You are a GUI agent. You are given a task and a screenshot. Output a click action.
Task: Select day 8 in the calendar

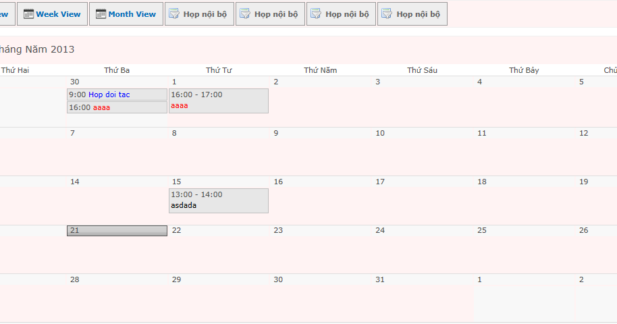pyautogui.click(x=174, y=133)
